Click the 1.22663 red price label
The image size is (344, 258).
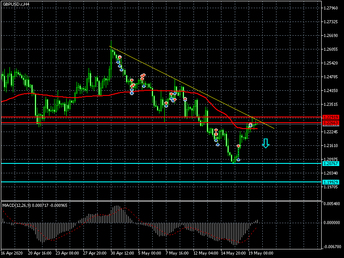pos(330,123)
